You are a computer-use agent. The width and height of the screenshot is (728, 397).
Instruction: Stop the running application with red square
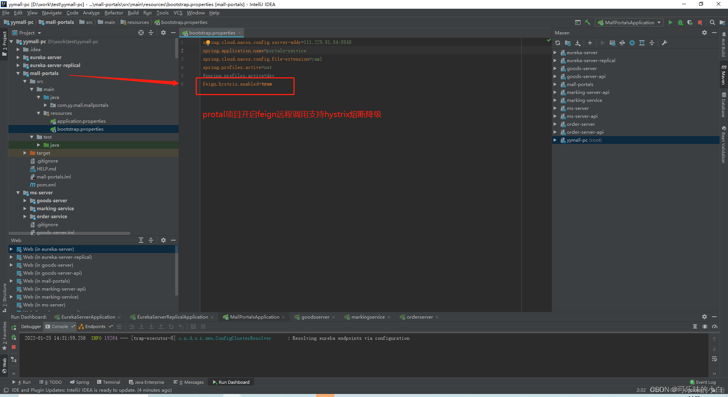pyautogui.click(x=700, y=23)
